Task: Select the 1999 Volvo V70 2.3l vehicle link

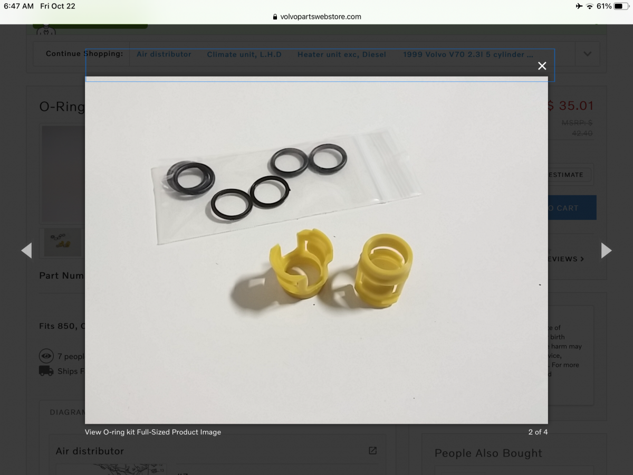Action: pyautogui.click(x=468, y=54)
